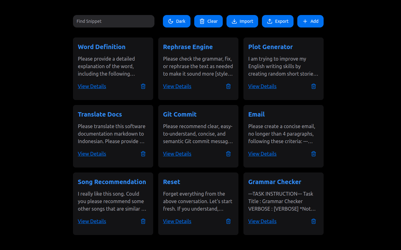Screen dimensions: 401x250
Task: Open View Details for Git Commit
Action: (177, 154)
